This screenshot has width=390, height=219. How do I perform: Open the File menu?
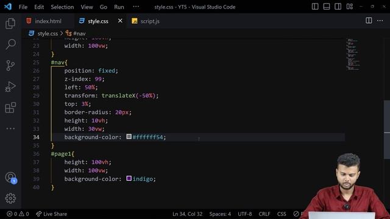point(23,7)
